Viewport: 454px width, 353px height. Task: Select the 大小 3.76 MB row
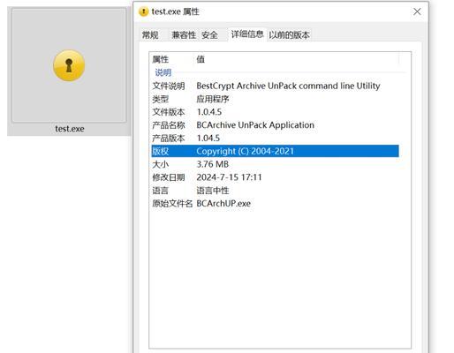click(x=275, y=164)
